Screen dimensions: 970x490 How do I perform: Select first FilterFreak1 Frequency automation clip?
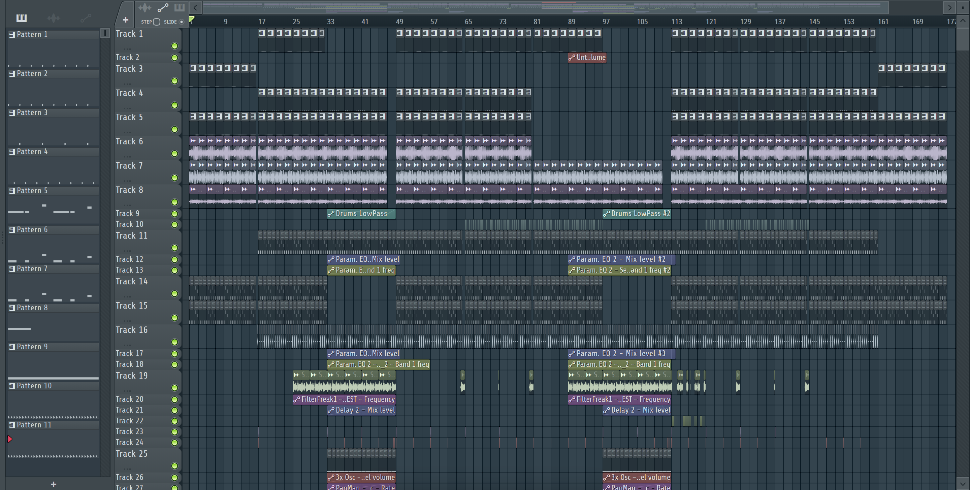[344, 399]
